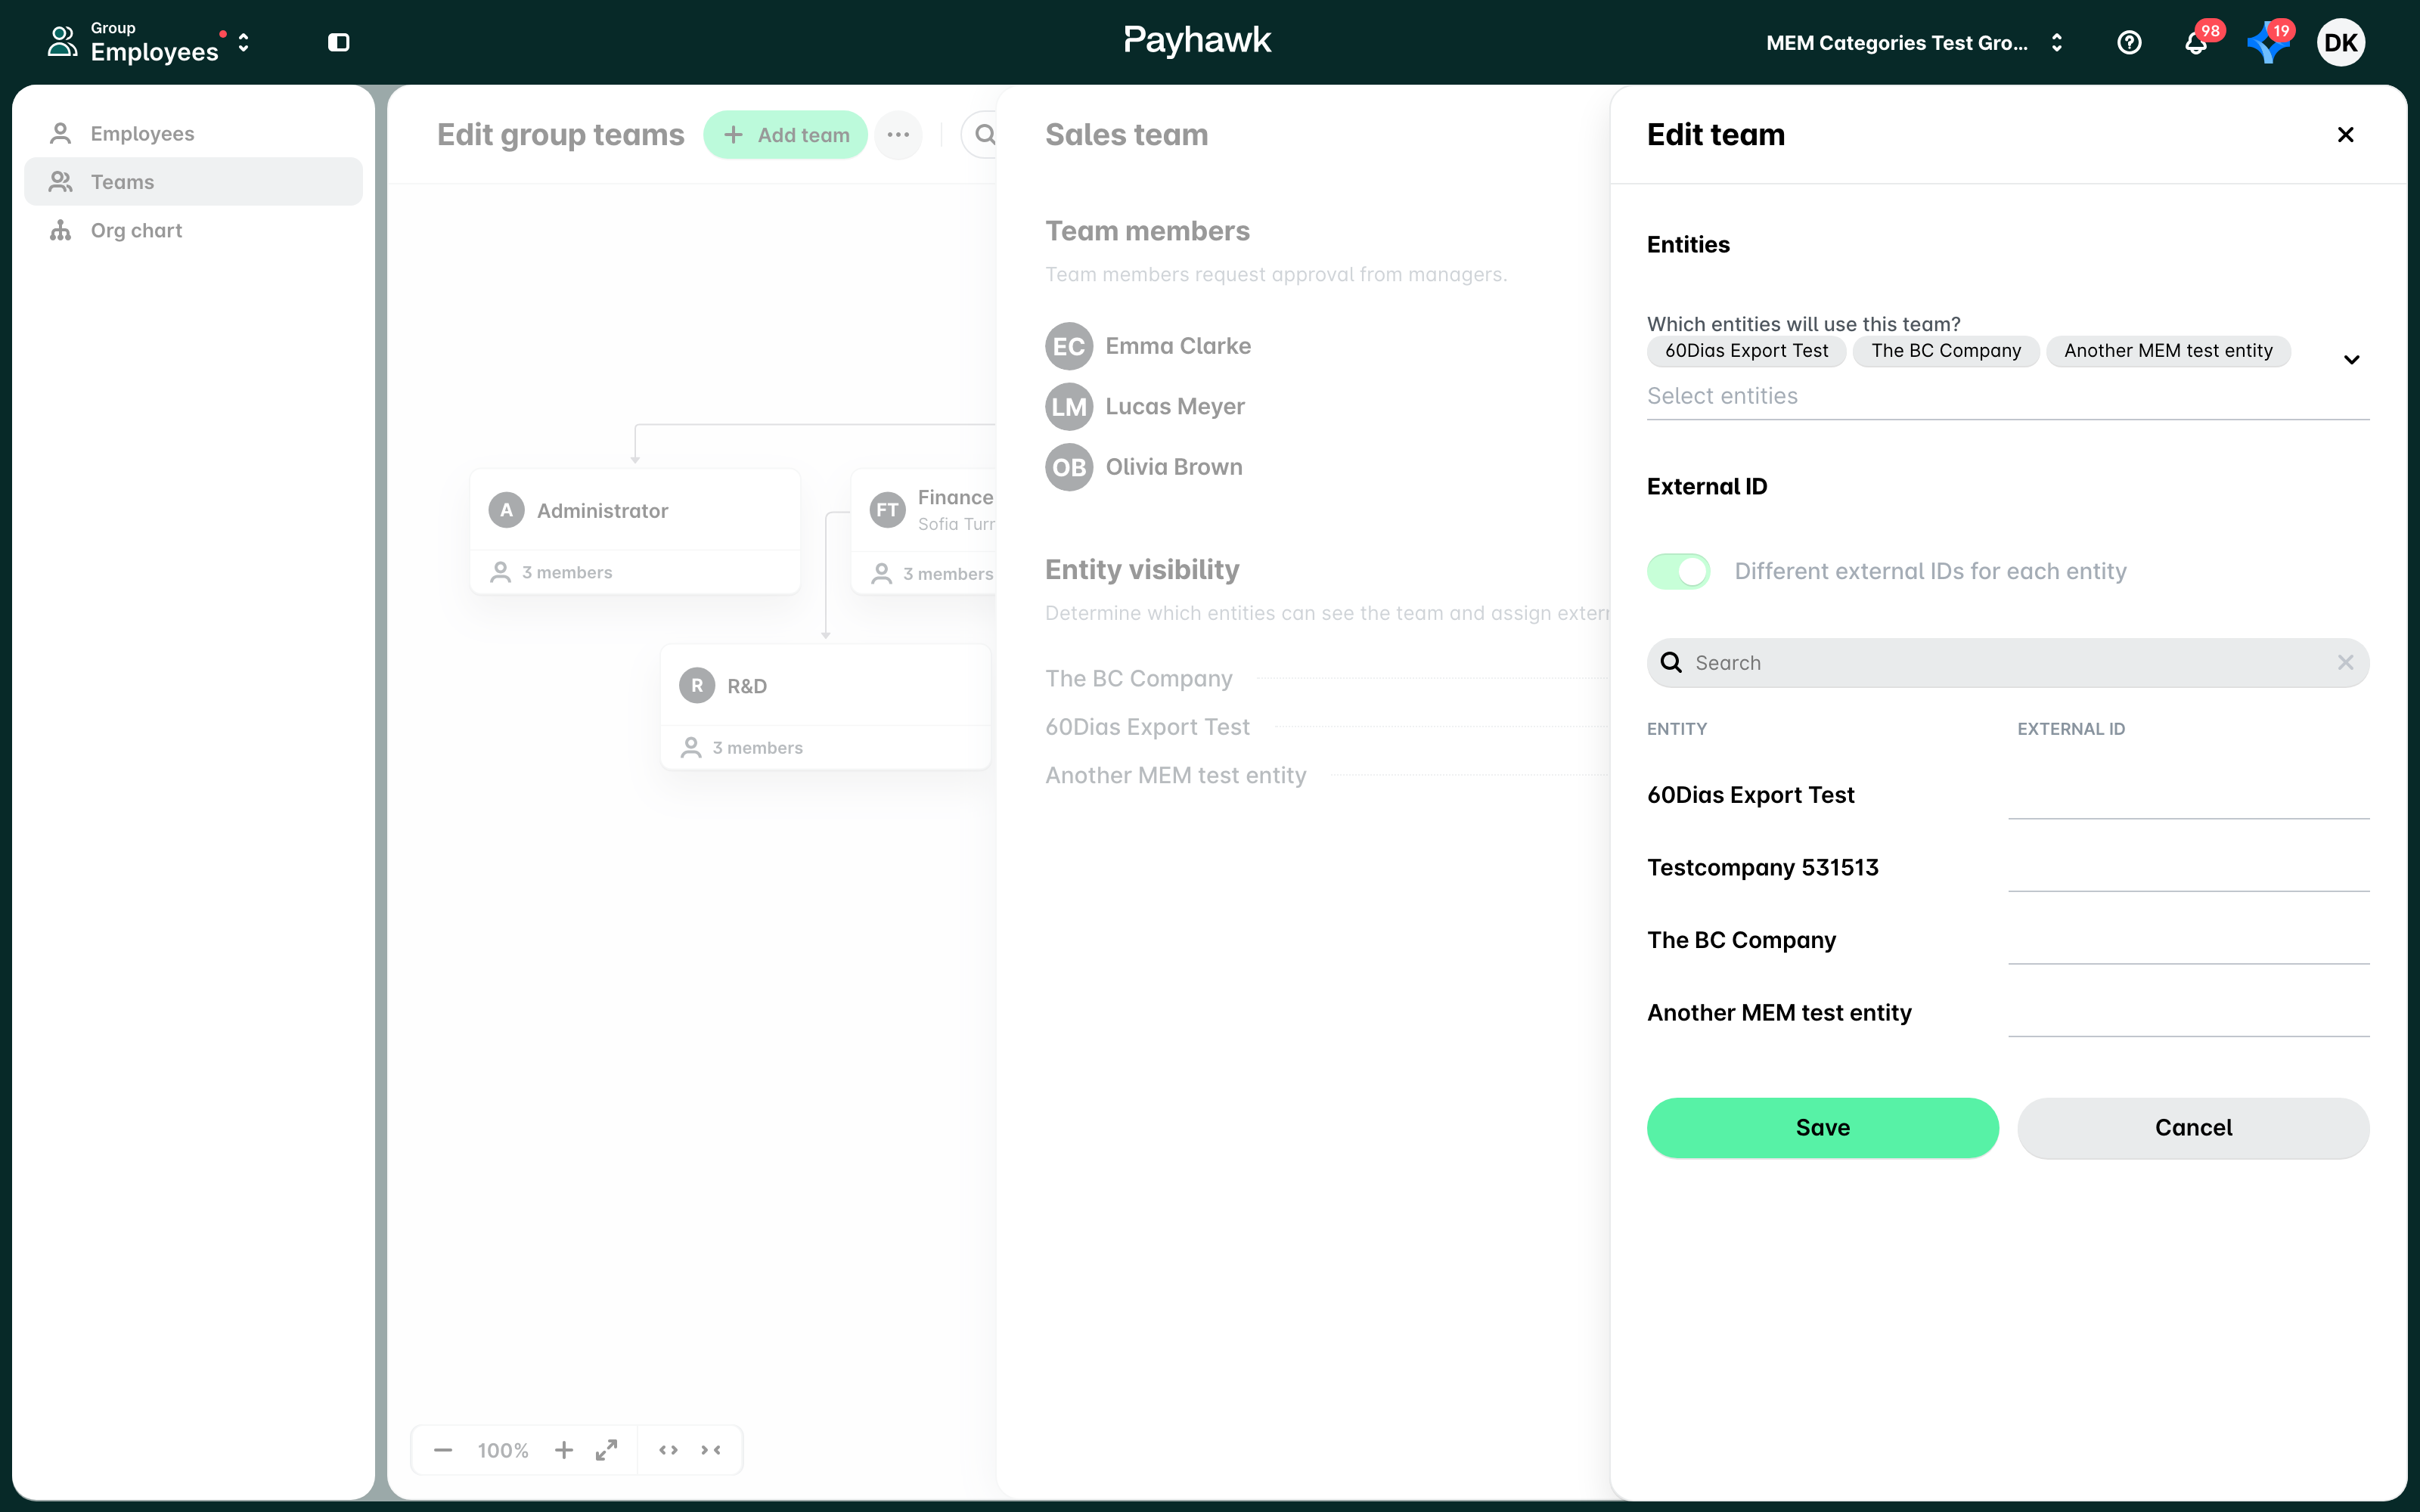The image size is (2420, 1512).
Task: Click the search teams magnifier icon
Action: pyautogui.click(x=985, y=135)
